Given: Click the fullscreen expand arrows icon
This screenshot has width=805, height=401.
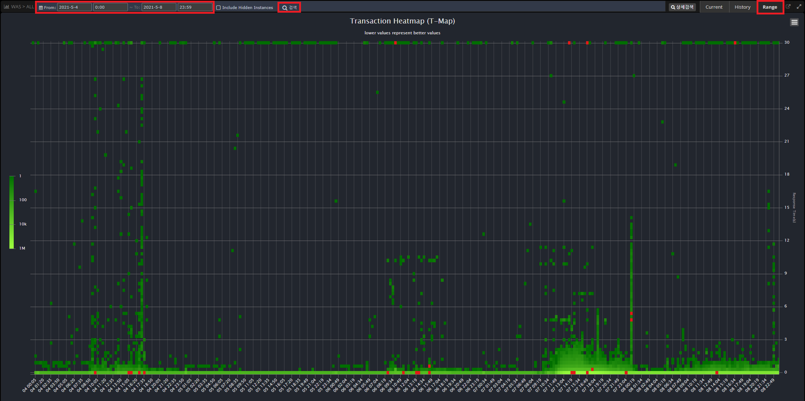Looking at the screenshot, I should (x=799, y=7).
